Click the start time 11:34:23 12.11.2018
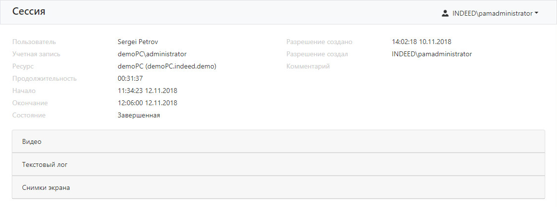Image resolution: width=557 pixels, height=207 pixels. click(147, 91)
